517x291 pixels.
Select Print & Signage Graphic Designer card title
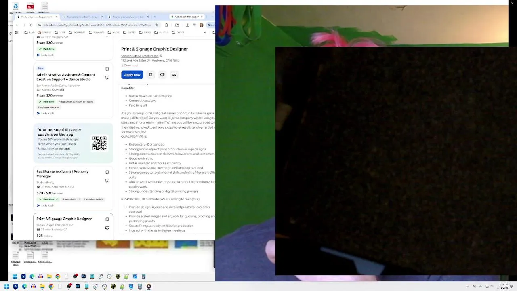coord(64,219)
